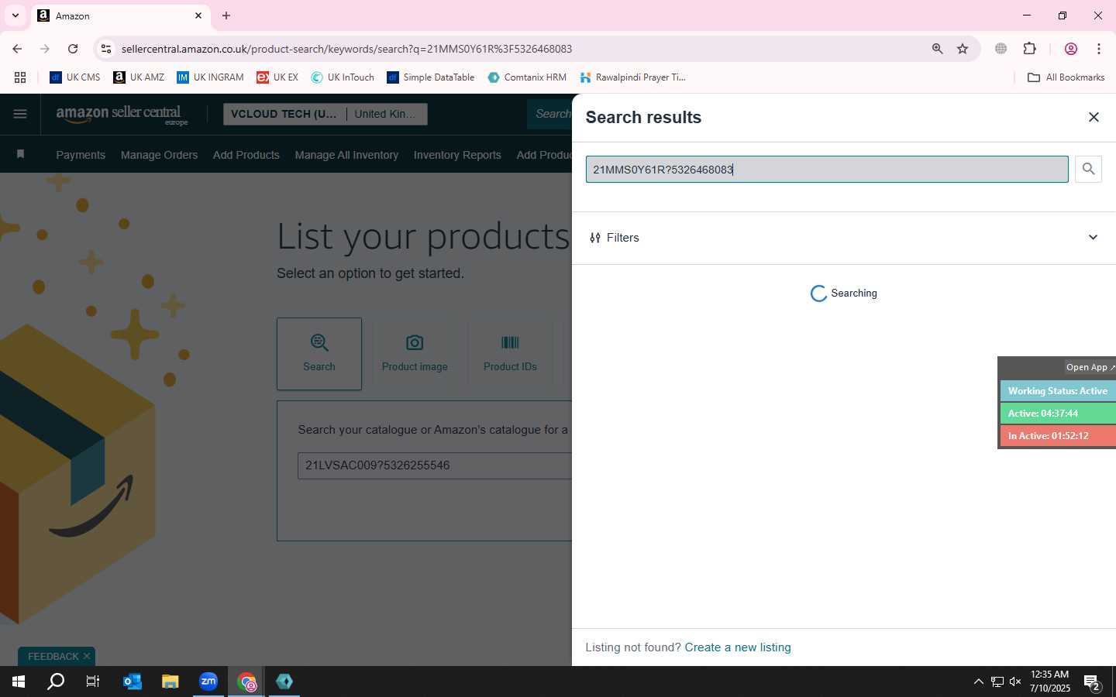
Task: Open Simple DataTable bookmark
Action: pyautogui.click(x=431, y=77)
